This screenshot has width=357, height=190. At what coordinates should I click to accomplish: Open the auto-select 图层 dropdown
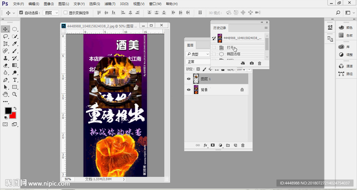point(51,13)
